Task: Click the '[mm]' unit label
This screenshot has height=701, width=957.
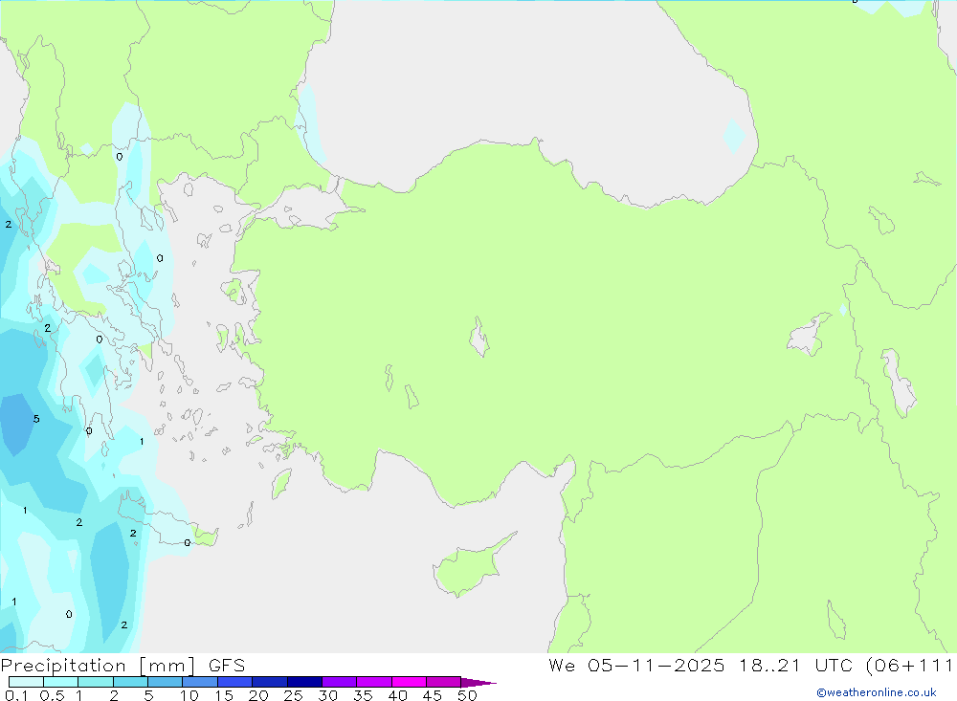Action: pos(167,666)
